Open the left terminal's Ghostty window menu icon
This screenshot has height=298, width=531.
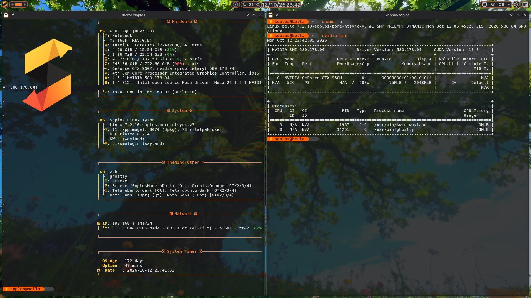pyautogui.click(x=6, y=15)
